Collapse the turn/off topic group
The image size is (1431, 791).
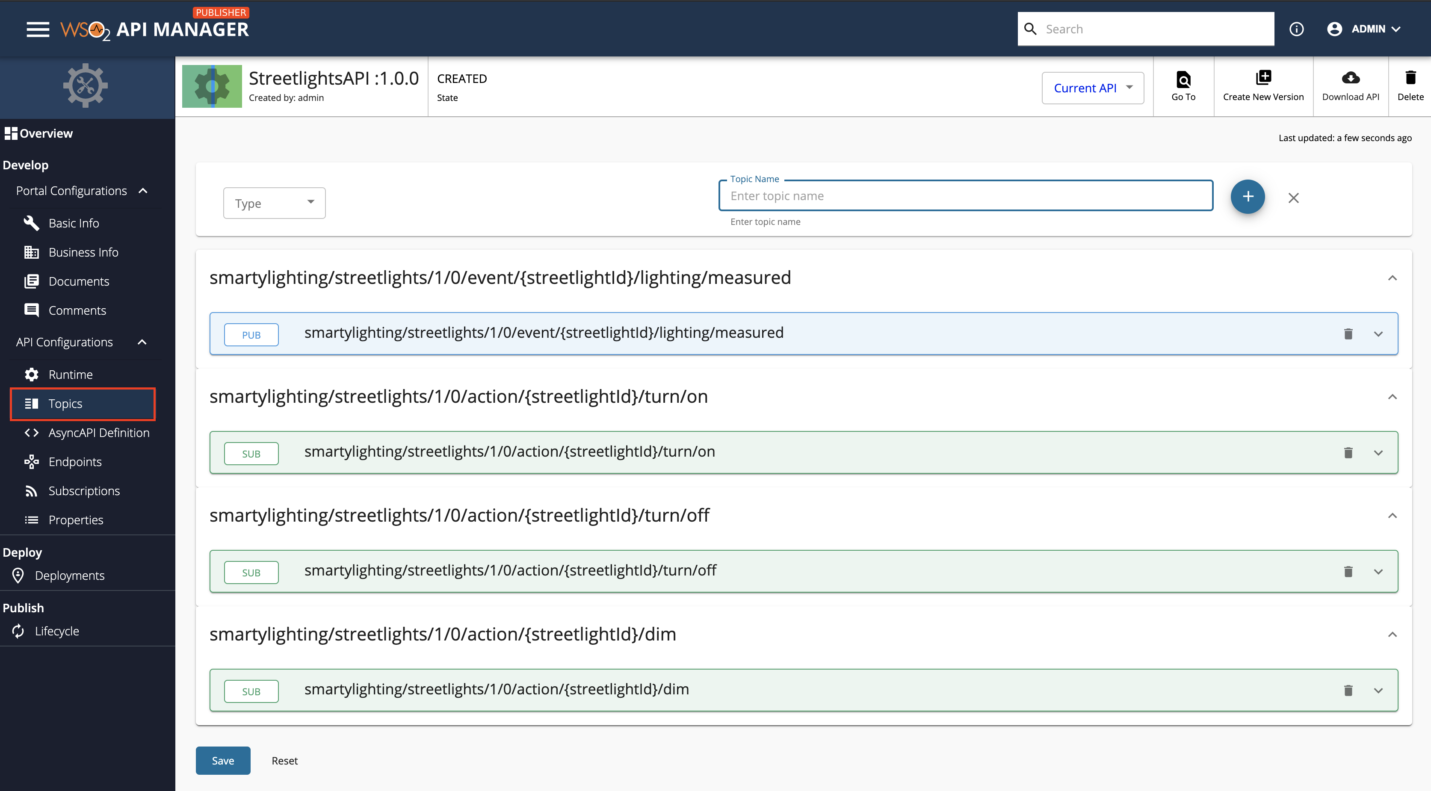[1392, 516]
